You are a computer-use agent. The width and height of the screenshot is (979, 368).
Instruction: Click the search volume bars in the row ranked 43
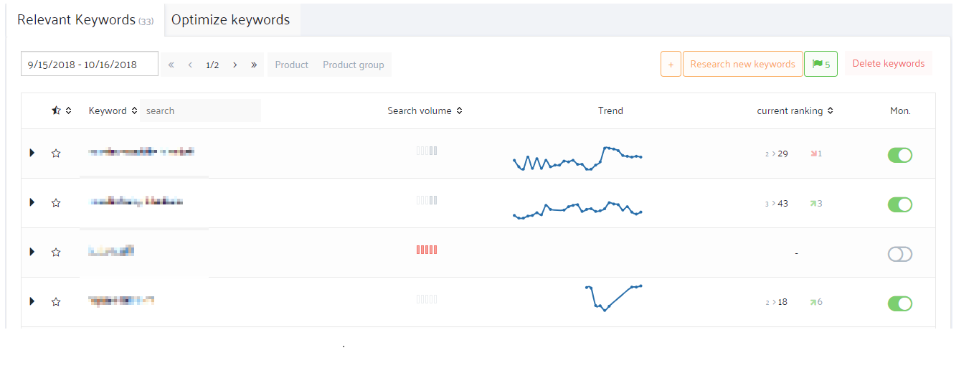(427, 200)
